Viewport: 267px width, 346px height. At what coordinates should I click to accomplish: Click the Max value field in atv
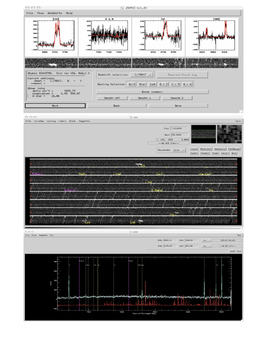180,135
